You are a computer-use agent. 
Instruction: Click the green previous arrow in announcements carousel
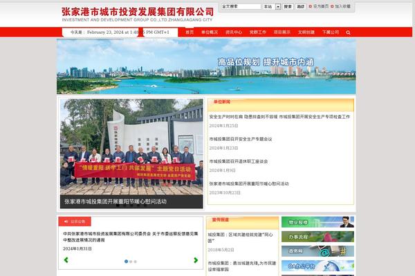pyautogui.click(x=66, y=260)
